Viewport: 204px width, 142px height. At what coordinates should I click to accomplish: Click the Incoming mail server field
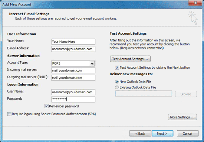(73, 70)
